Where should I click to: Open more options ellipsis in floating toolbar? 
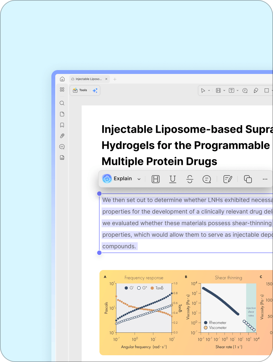click(x=265, y=179)
